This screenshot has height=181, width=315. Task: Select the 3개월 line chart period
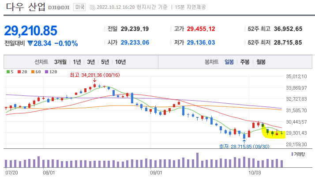[60, 62]
